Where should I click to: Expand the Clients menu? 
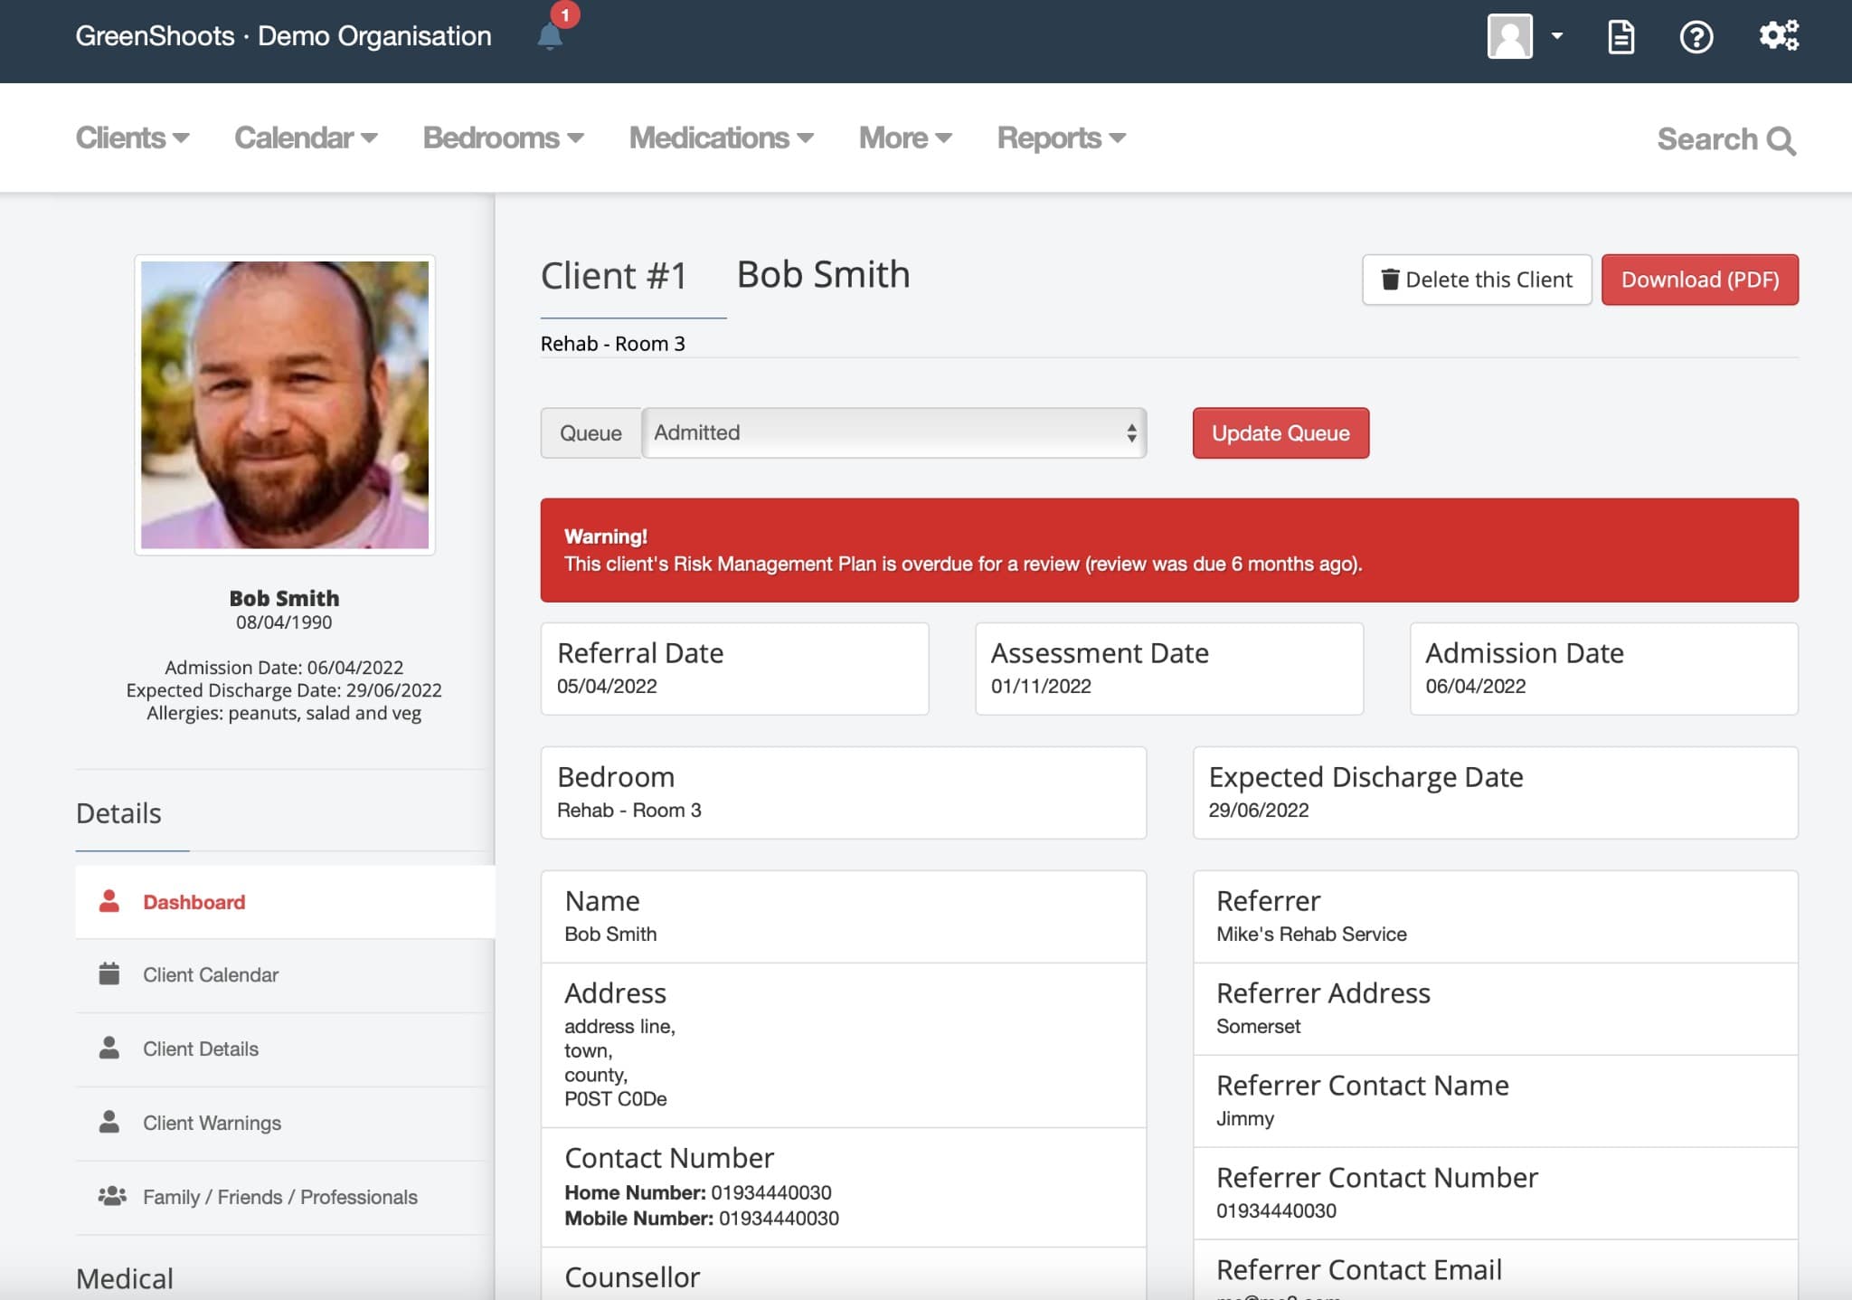point(132,138)
